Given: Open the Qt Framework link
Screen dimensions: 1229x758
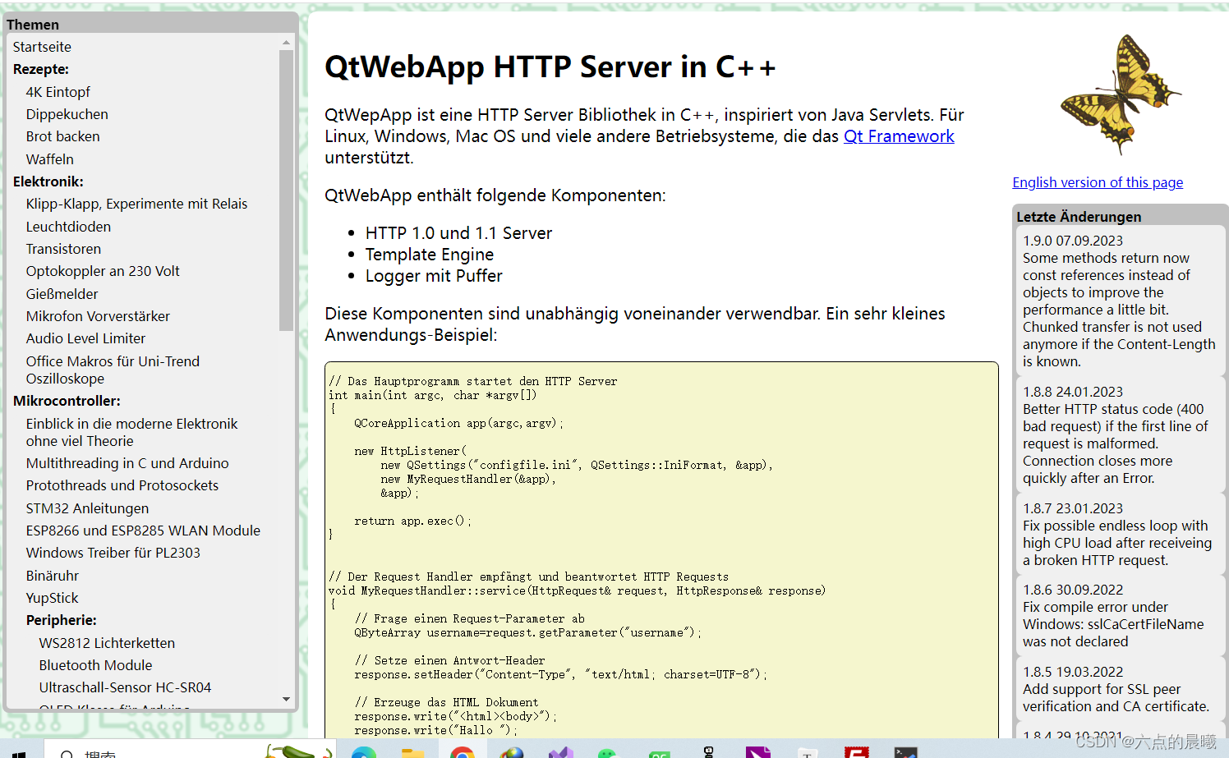Looking at the screenshot, I should [899, 136].
